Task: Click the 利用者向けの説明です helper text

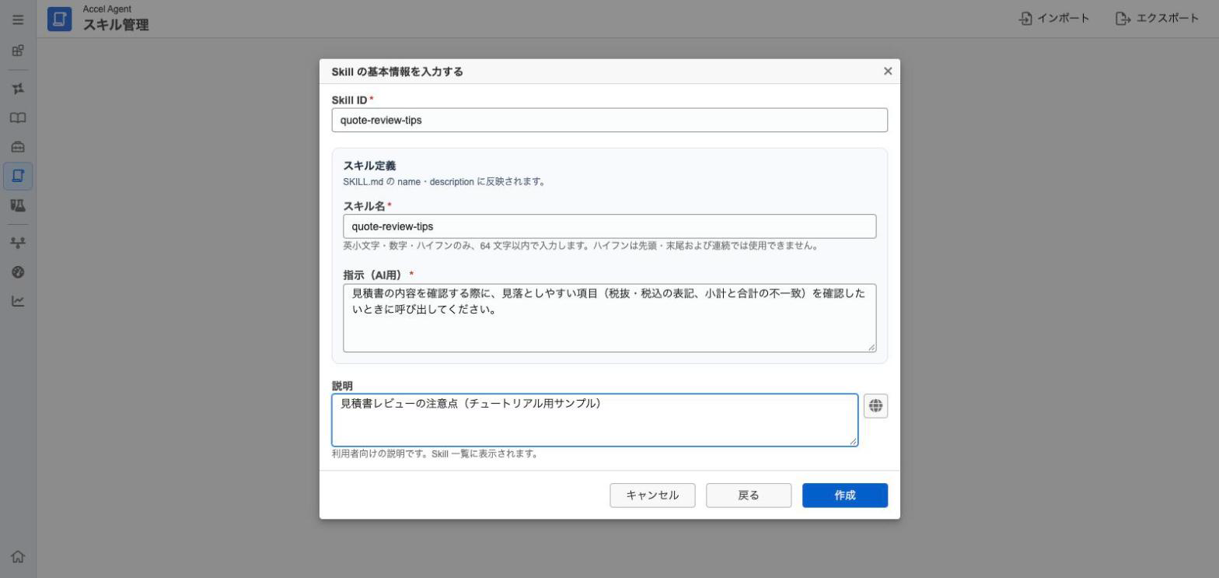Action: (435, 454)
